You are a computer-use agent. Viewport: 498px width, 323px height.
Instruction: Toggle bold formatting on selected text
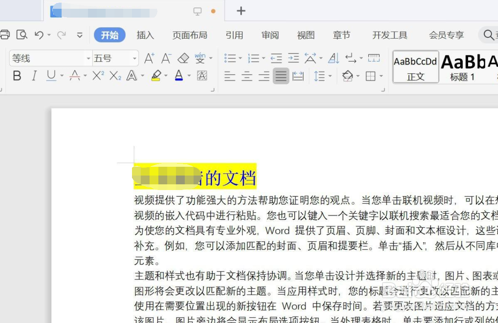[17, 75]
